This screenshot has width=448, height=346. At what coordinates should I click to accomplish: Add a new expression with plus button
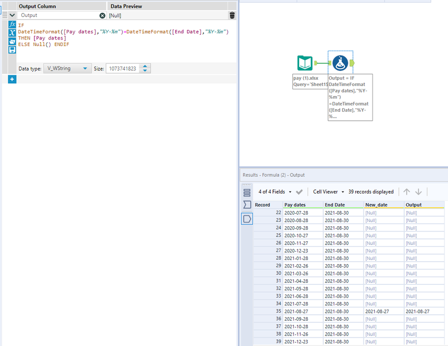[12, 79]
